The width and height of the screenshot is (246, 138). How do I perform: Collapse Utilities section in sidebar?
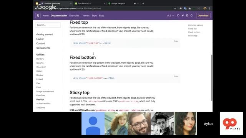tap(40, 54)
